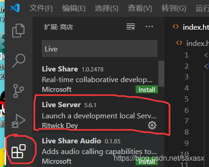Click the Launch a development local Serv... description

pos(99,116)
